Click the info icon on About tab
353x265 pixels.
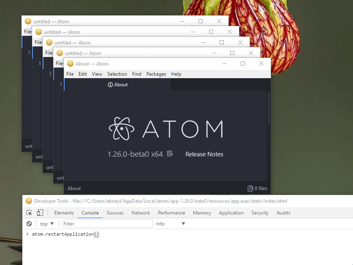[x=110, y=85]
